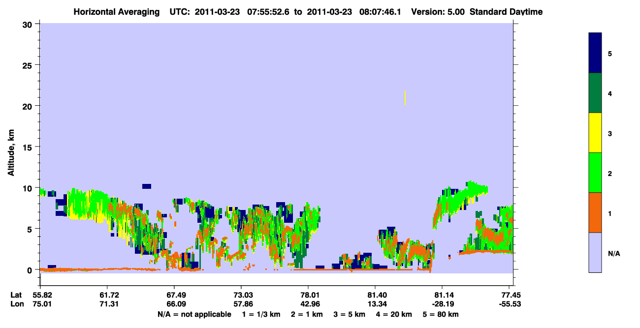Image resolution: width=640 pixels, height=328 pixels.
Task: Click the altitude tick label 30
Action: coord(28,24)
